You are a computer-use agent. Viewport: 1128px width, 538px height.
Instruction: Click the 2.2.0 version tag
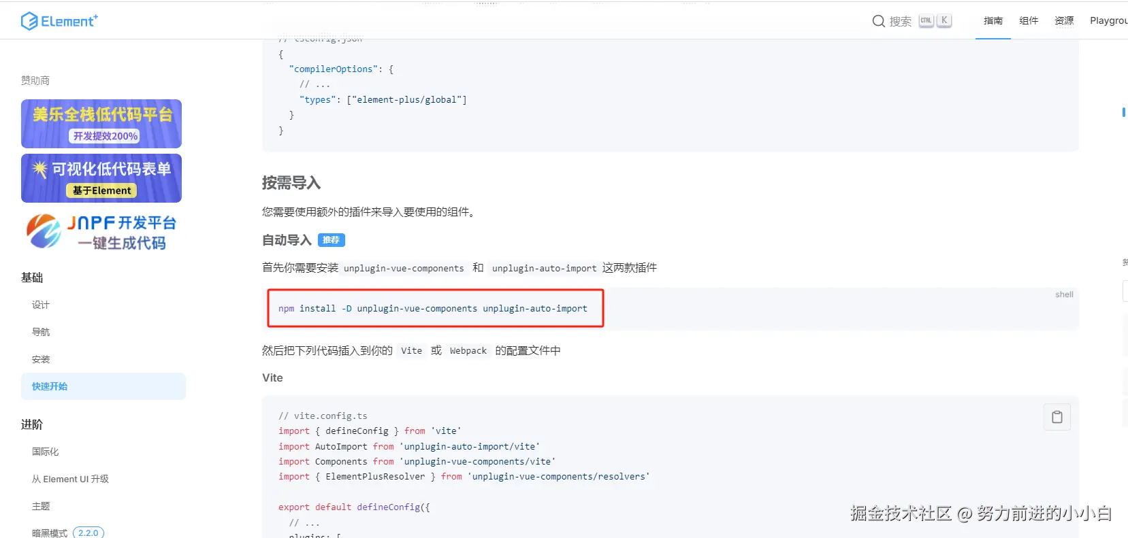point(88,533)
